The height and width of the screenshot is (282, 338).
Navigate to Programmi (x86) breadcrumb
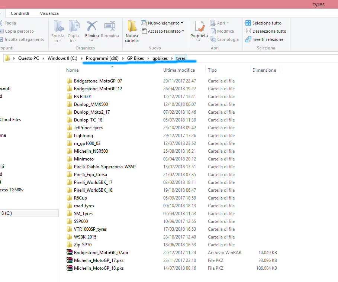pos(102,58)
